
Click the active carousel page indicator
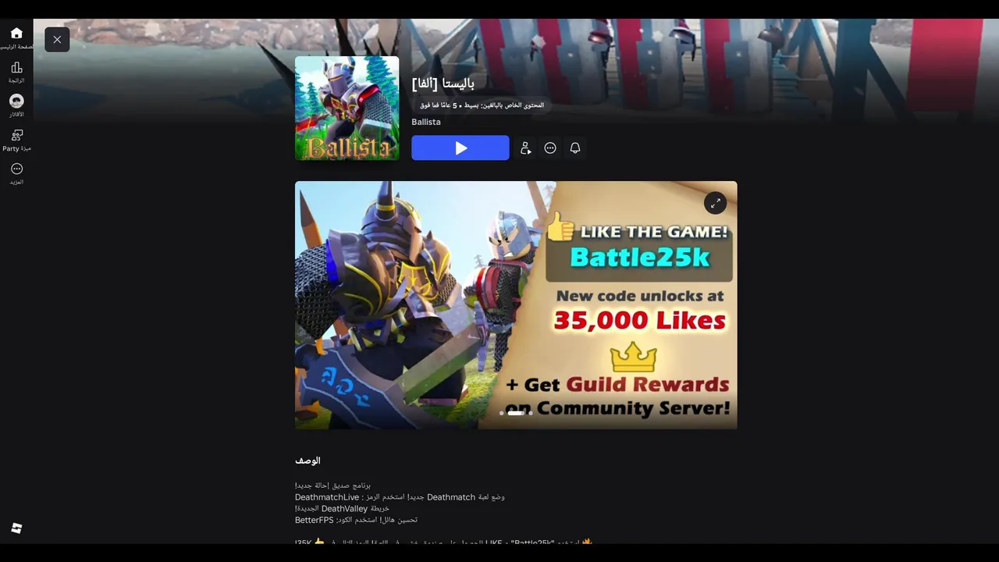515,413
